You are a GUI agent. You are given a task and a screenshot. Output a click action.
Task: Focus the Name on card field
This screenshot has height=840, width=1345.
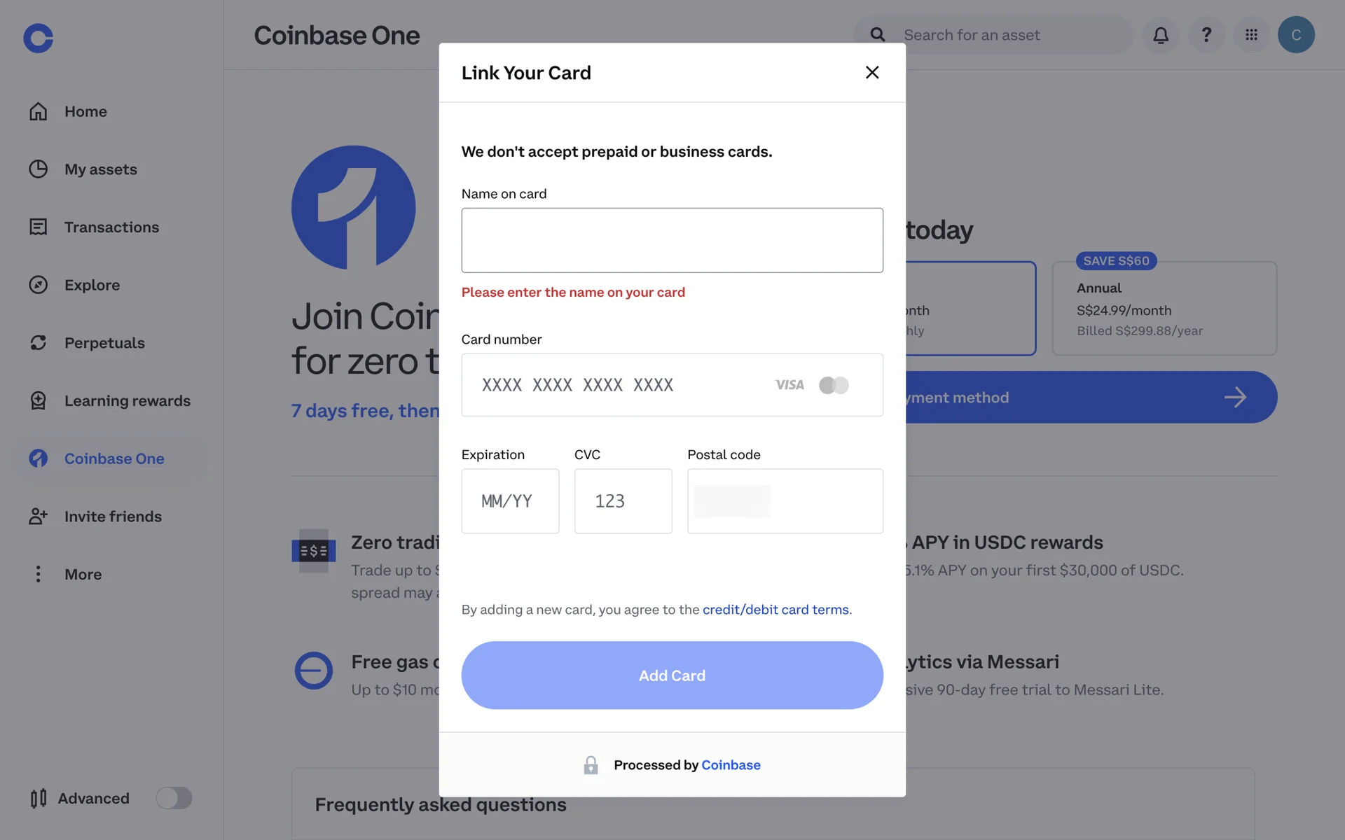point(672,240)
